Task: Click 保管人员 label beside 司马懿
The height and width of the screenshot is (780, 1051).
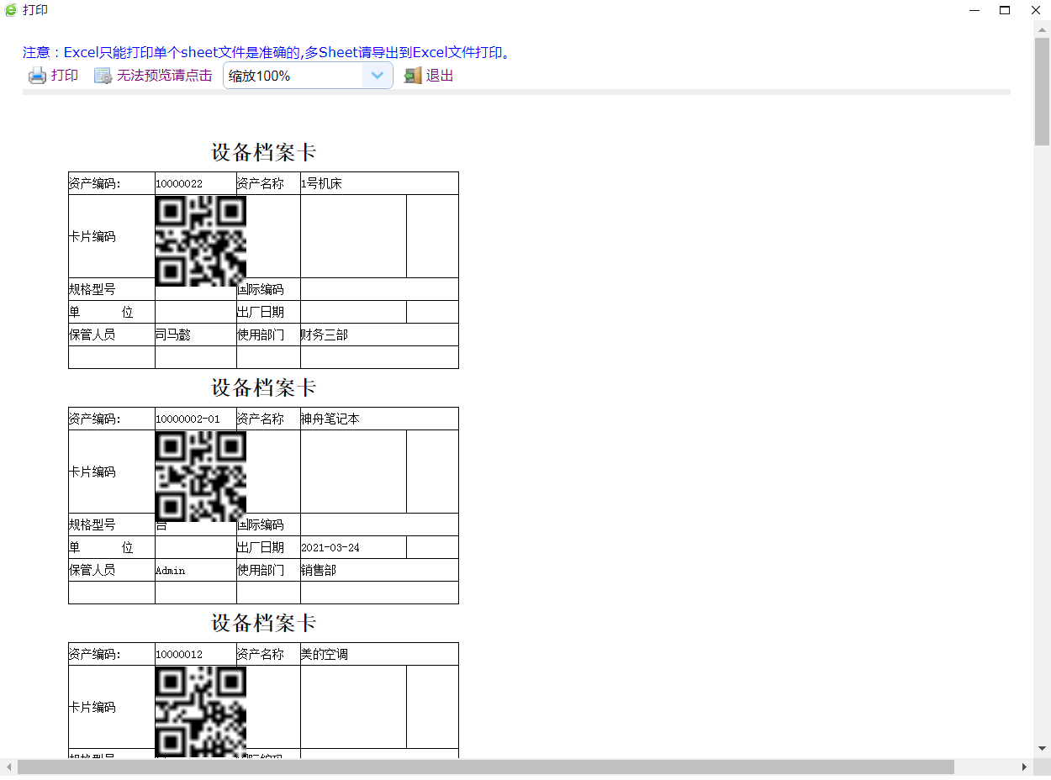Action: click(92, 335)
